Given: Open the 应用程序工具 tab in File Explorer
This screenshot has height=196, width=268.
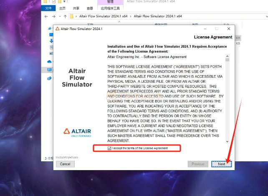Looking at the screenshot, I should (x=110, y=8).
